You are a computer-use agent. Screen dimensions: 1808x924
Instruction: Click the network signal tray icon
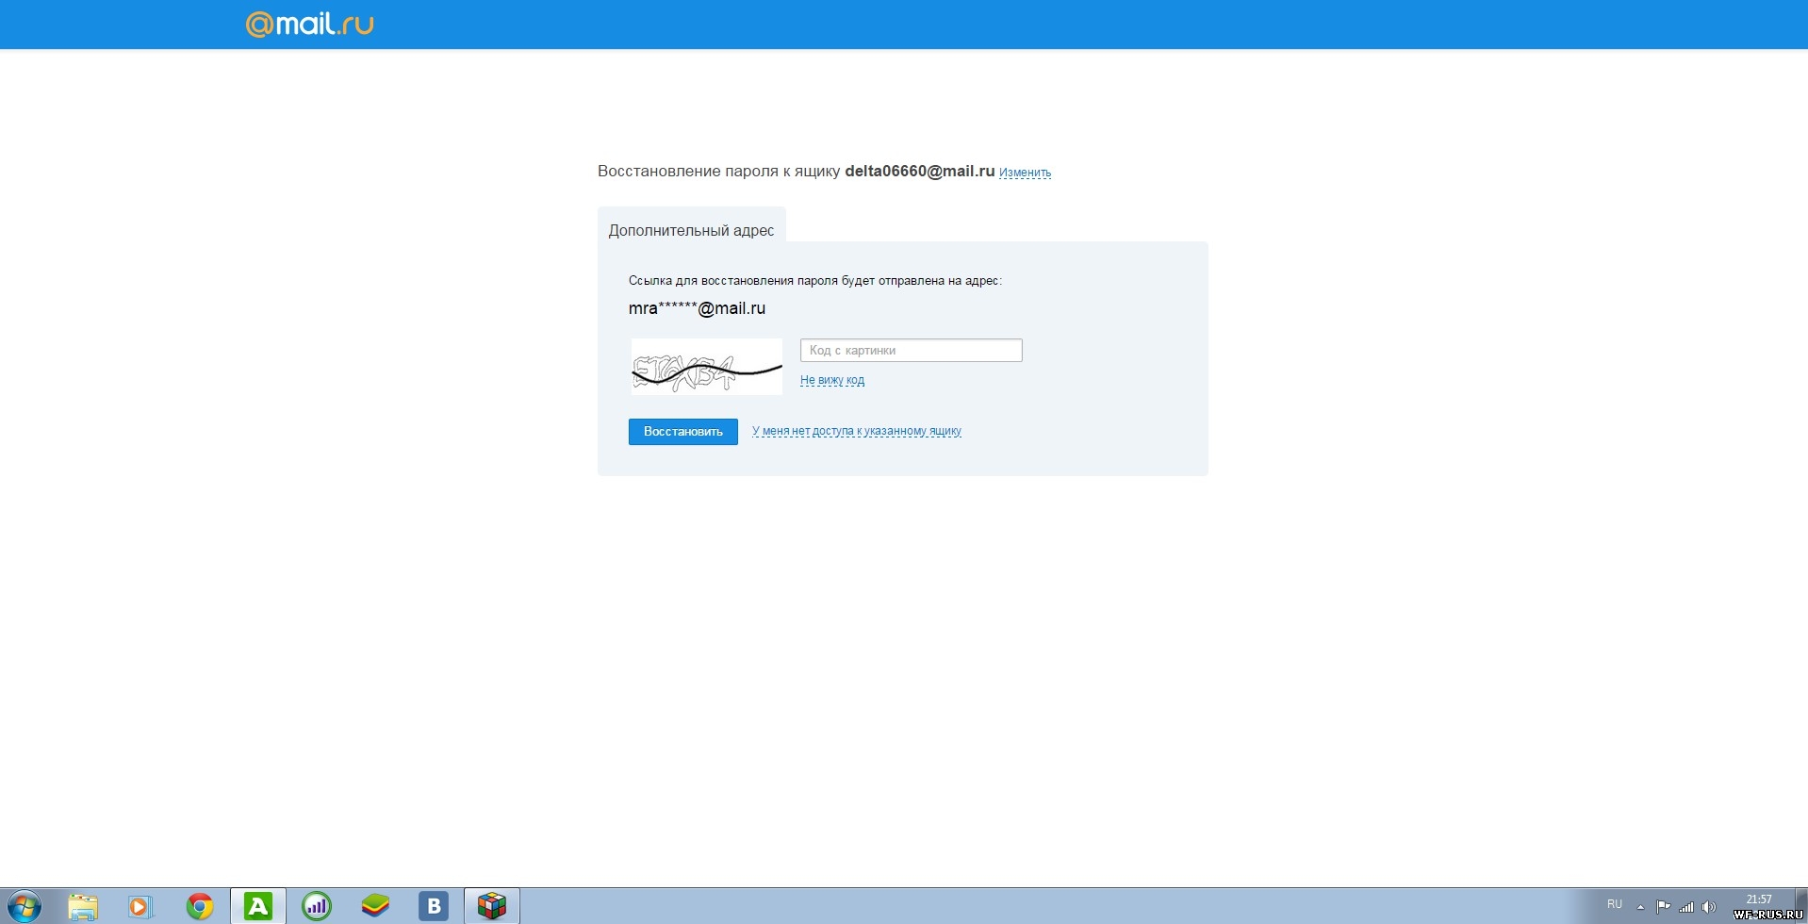tap(1686, 907)
